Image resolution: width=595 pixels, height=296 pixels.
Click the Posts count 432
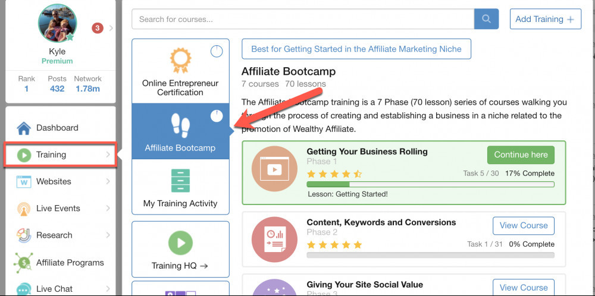57,89
